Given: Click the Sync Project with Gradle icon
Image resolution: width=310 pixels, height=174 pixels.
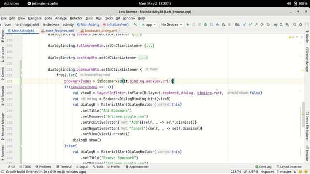Looking at the screenshot, I should pos(276,25).
